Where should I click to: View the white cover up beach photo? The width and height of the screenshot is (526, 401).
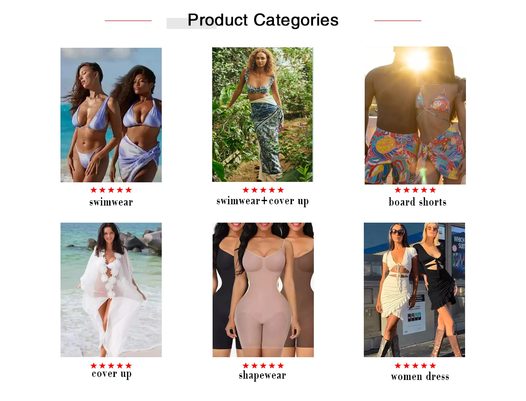(111, 290)
